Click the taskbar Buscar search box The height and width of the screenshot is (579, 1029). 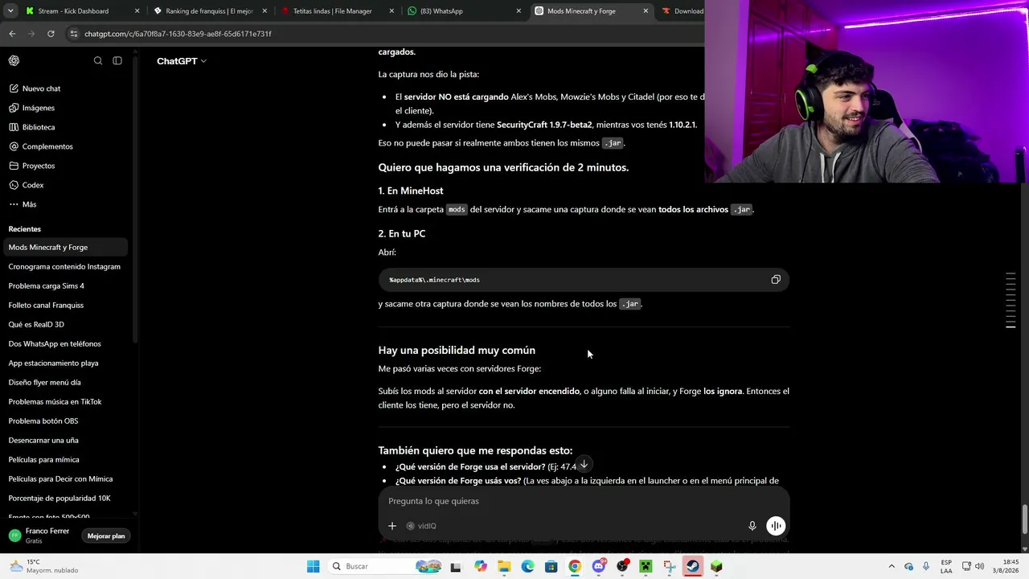pyautogui.click(x=384, y=566)
